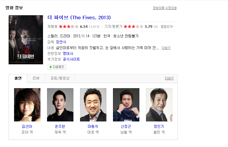Screen dimensions: 228x147
Task: Switch to the 포토/동영상 tab
Action: coord(60,78)
